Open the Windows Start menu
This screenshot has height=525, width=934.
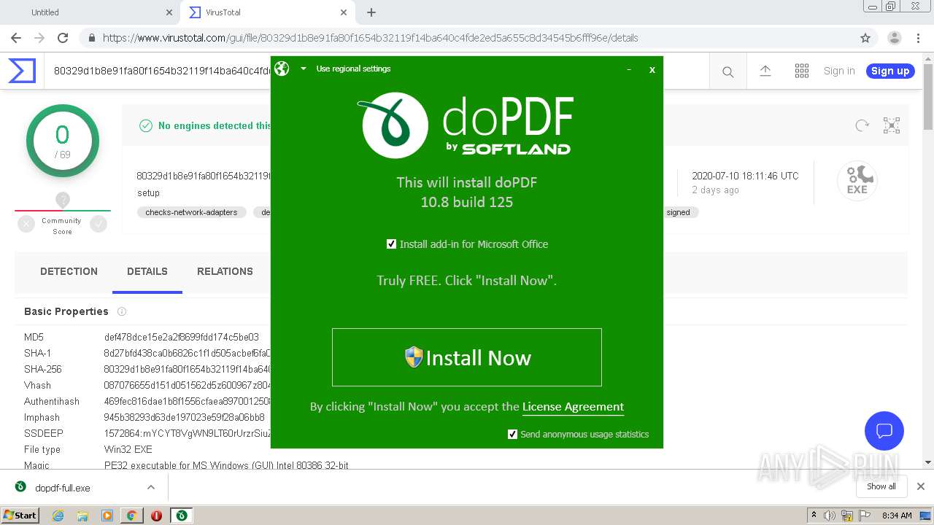[20, 515]
